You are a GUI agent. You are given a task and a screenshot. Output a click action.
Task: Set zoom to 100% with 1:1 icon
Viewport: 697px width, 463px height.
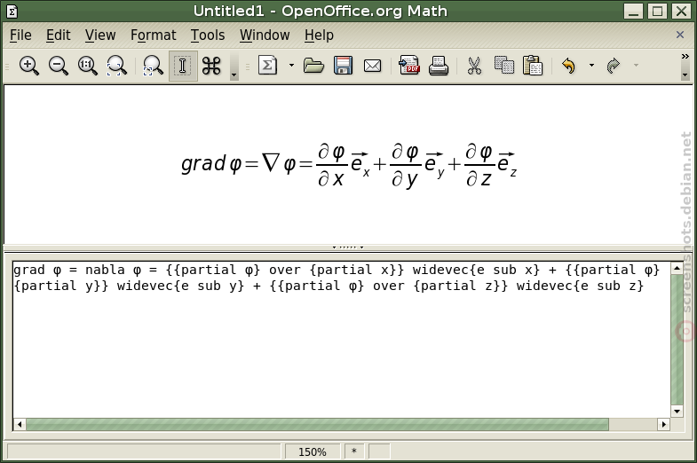coord(88,67)
